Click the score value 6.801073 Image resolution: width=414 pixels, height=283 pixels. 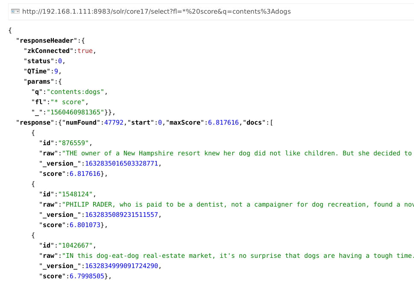85,225
